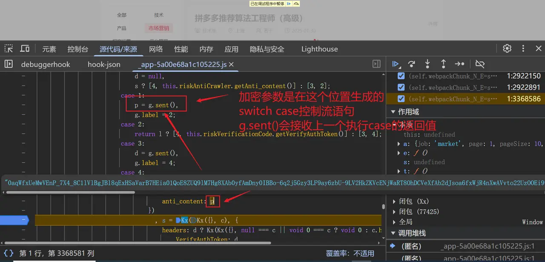Uncheck breakpoint at highlighted line 1:3368586
Screen dimensions: 545x262
(401, 99)
